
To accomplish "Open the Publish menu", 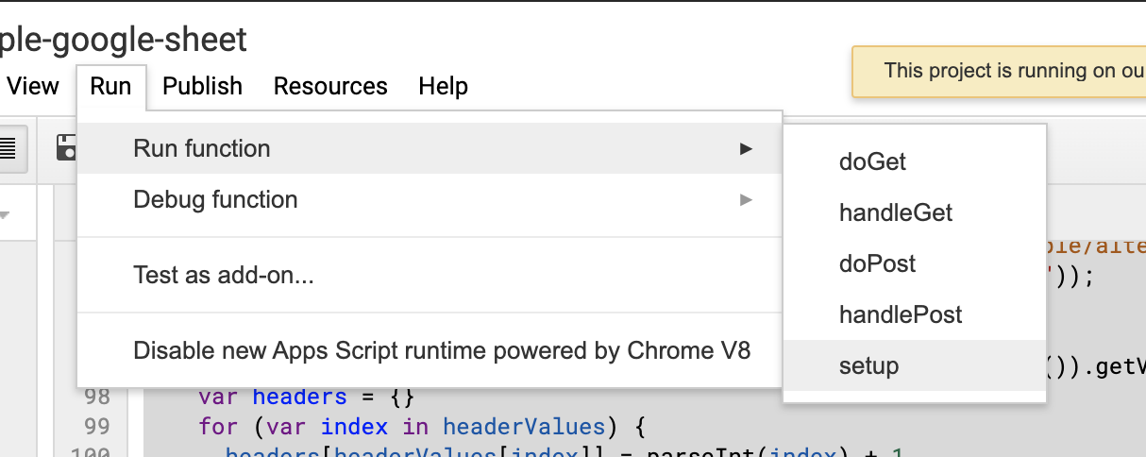I will coord(202,86).
